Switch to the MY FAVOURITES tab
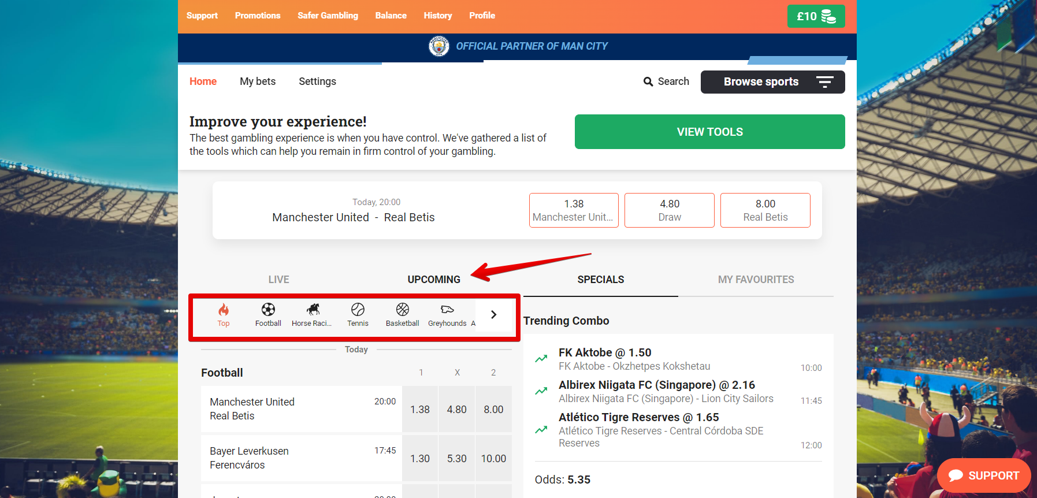 pos(756,280)
